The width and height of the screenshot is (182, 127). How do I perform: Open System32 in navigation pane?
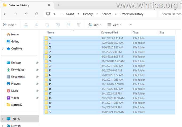point(17,105)
